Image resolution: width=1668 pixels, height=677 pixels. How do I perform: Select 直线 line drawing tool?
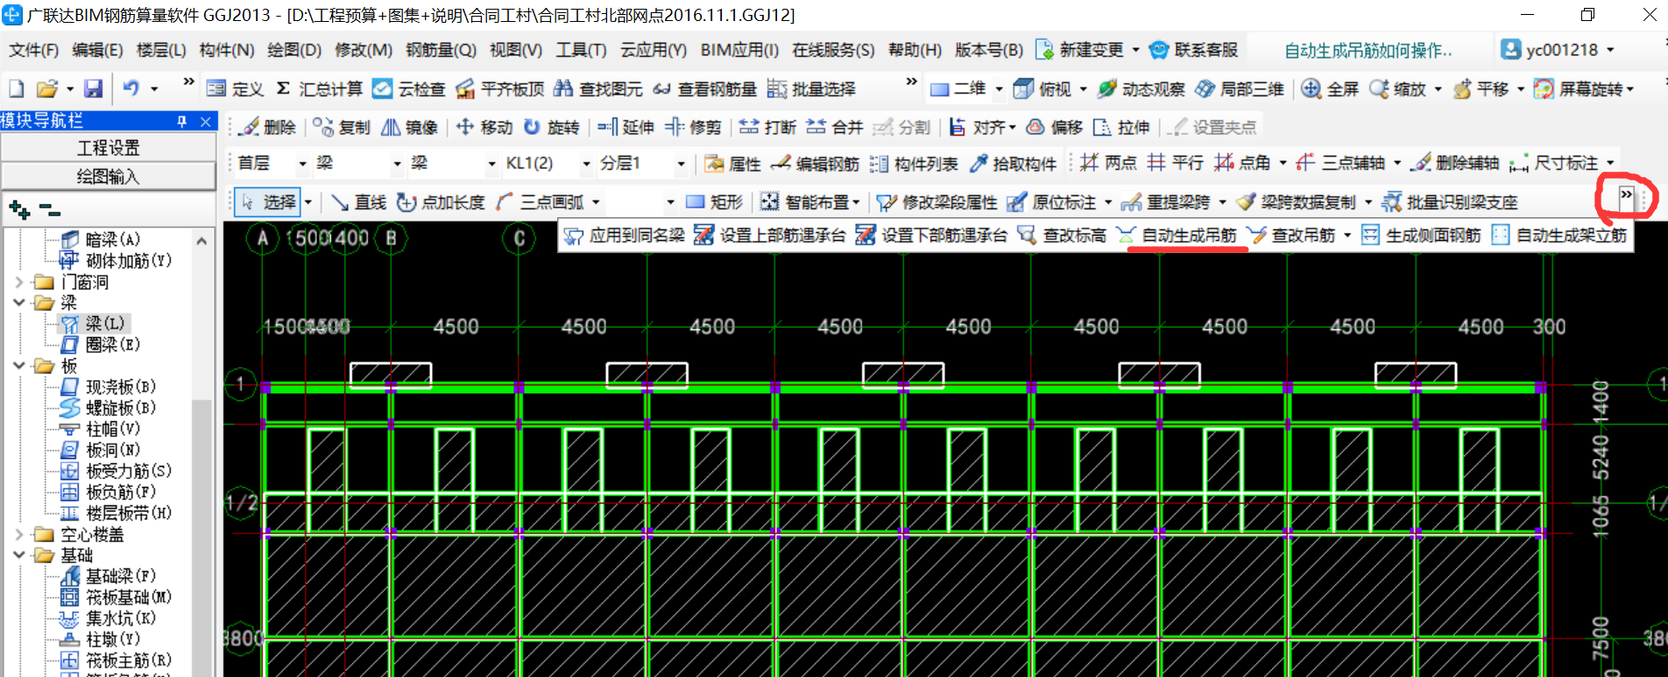[x=358, y=202]
